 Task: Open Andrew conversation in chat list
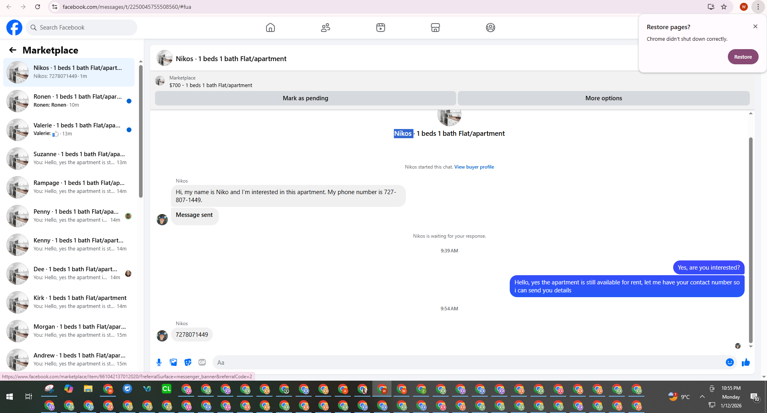coord(69,359)
